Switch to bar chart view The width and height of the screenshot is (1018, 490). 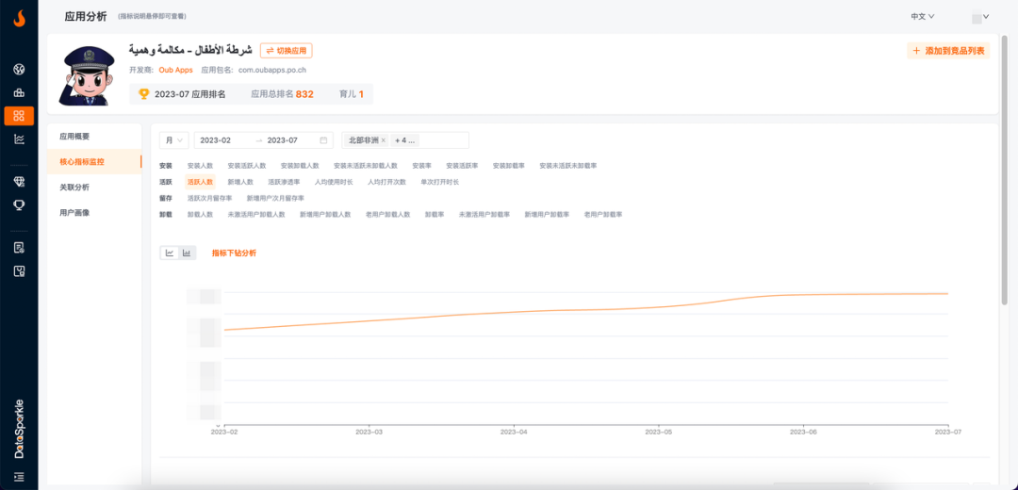187,253
